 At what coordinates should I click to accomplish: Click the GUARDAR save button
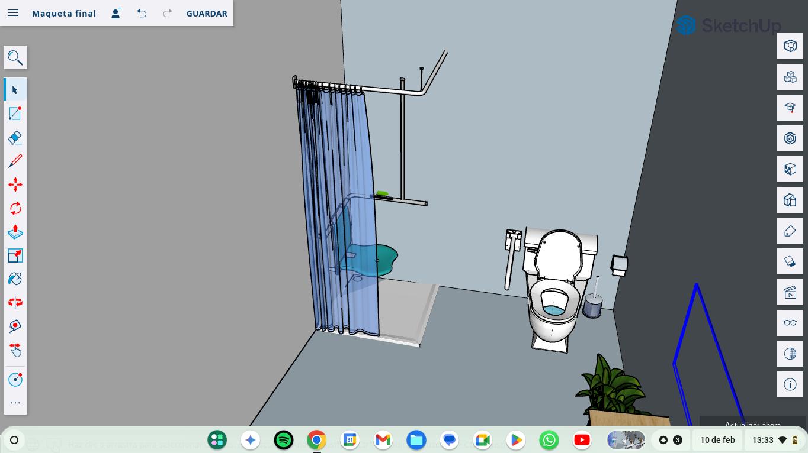pyautogui.click(x=207, y=13)
